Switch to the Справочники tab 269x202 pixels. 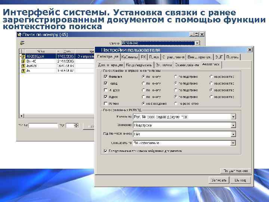click(173, 57)
